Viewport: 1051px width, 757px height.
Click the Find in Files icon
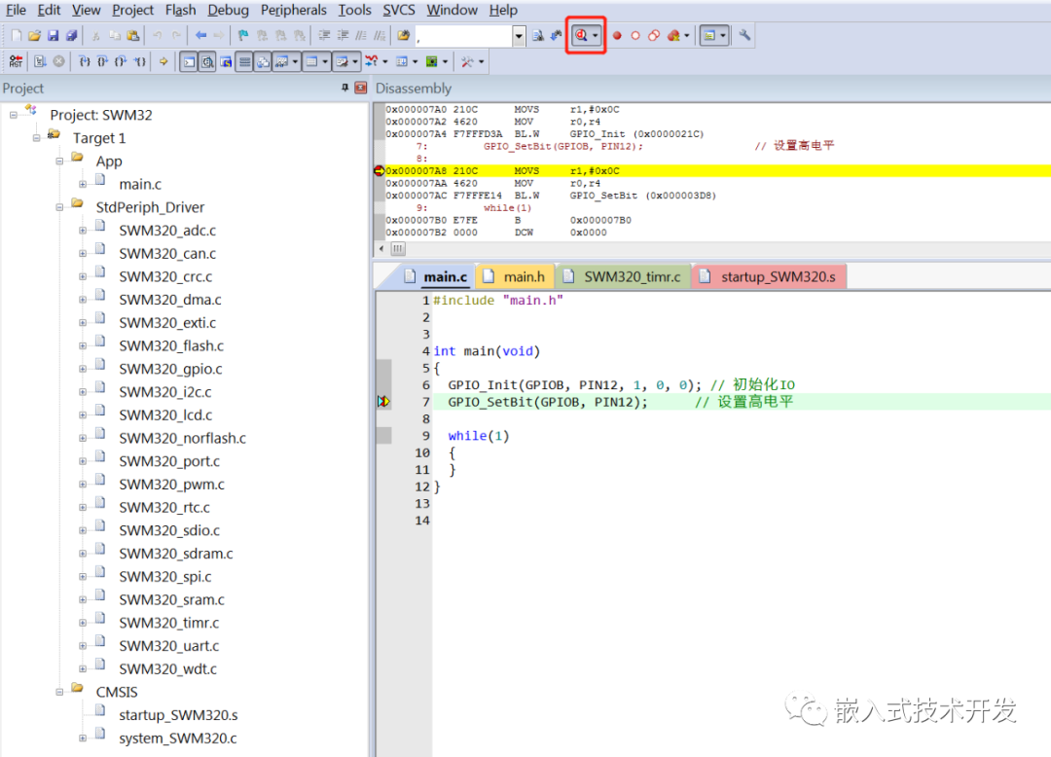click(404, 35)
